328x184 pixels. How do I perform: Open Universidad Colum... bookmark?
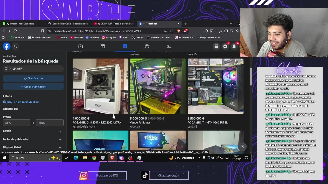pyautogui.click(x=40, y=37)
